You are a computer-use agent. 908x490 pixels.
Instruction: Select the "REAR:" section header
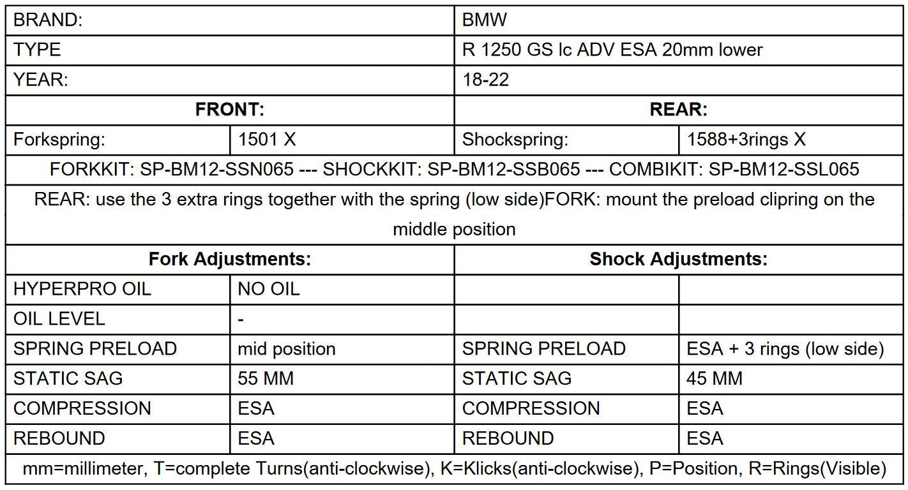click(678, 110)
